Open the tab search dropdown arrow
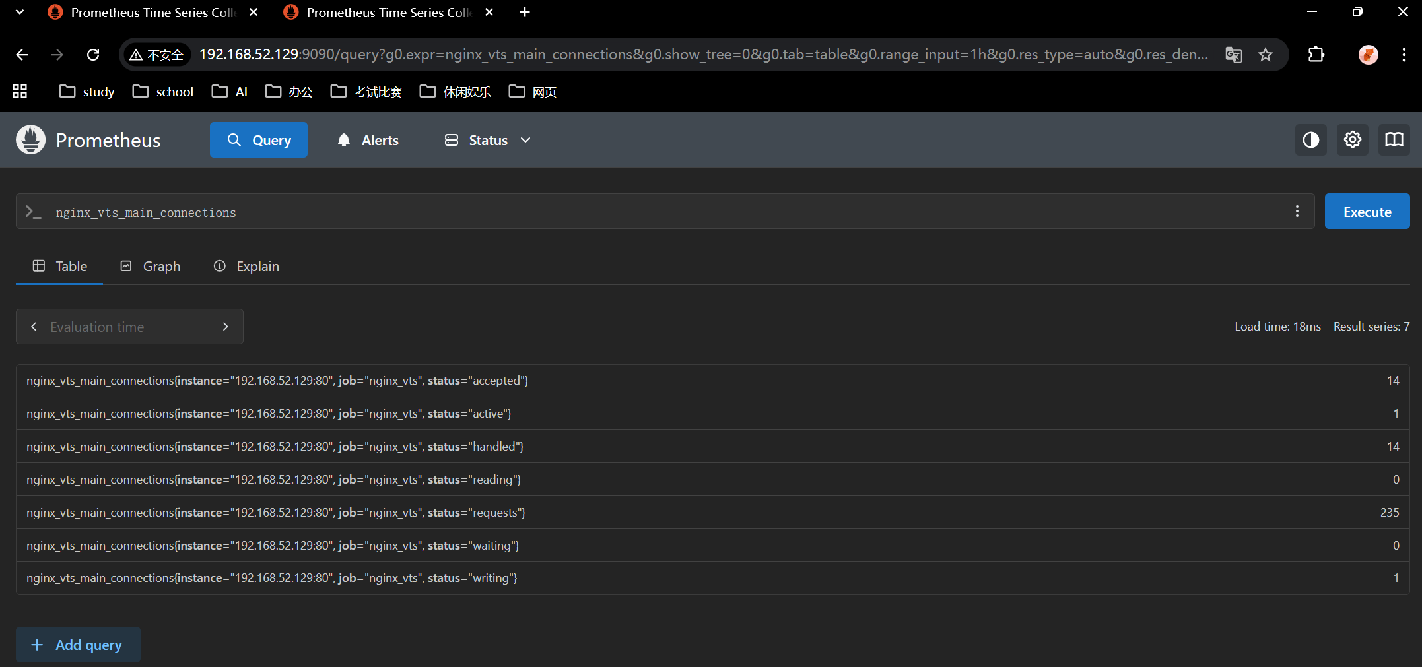1422x667 pixels. pos(20,12)
